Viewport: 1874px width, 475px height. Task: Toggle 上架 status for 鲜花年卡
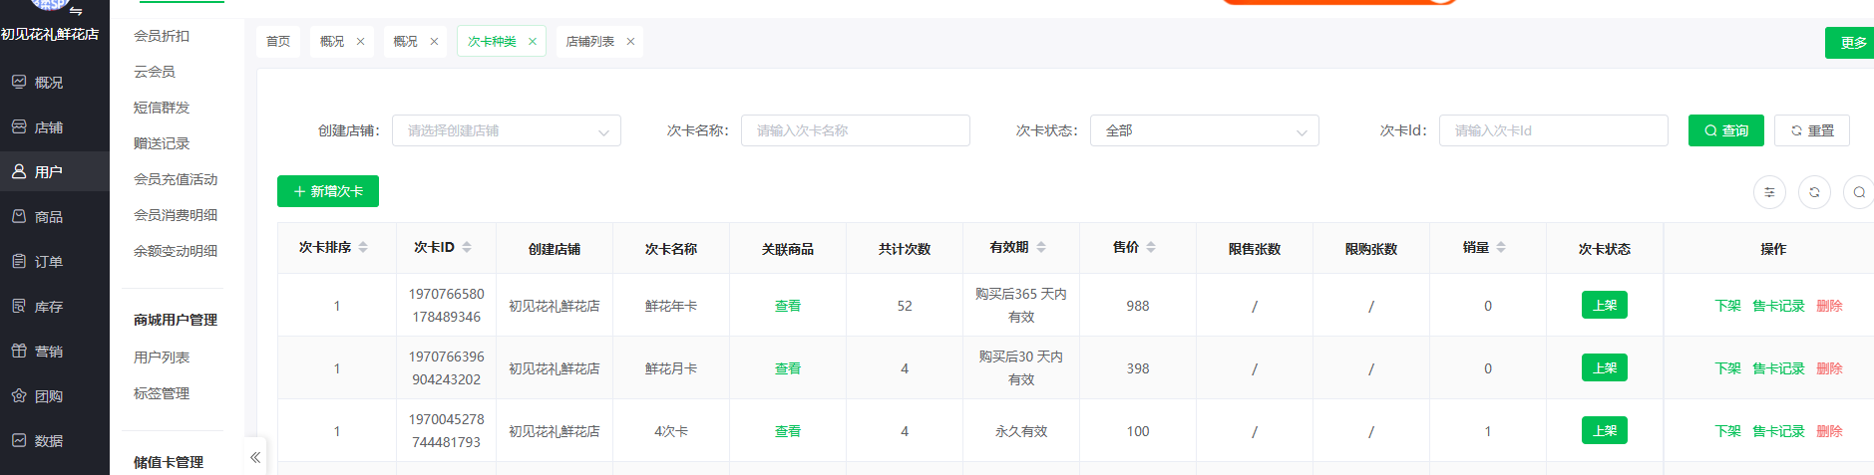tap(1604, 306)
